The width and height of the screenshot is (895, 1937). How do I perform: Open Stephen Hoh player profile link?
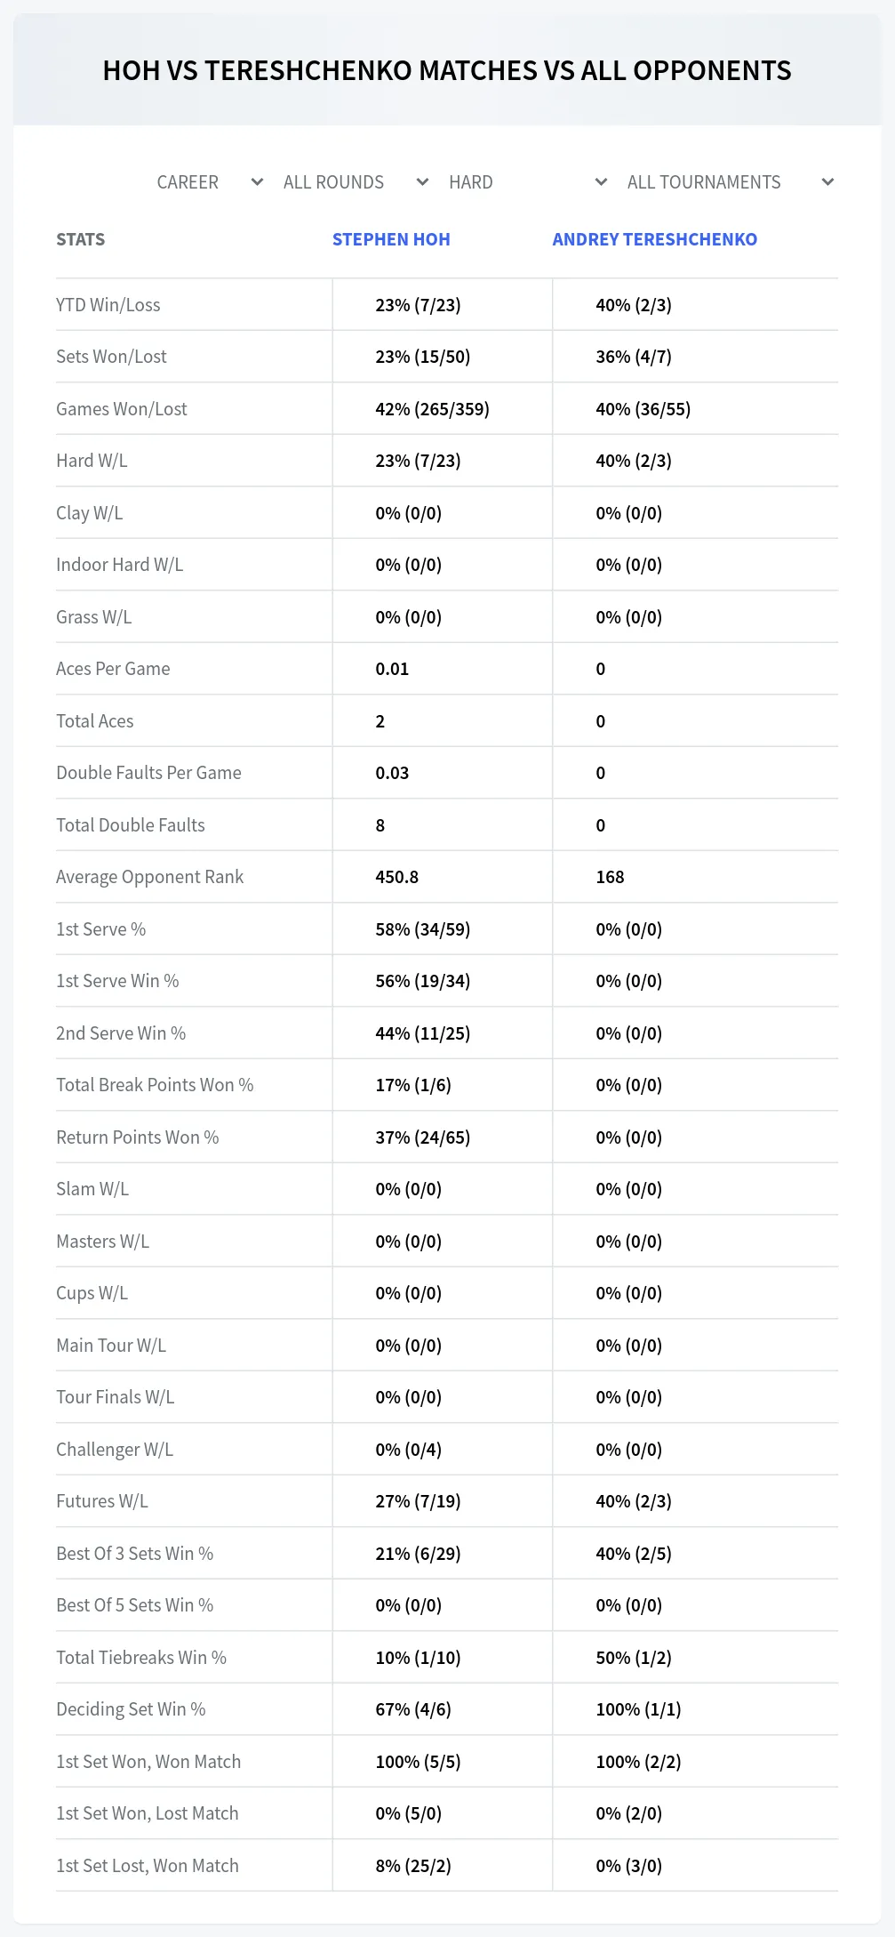point(391,239)
